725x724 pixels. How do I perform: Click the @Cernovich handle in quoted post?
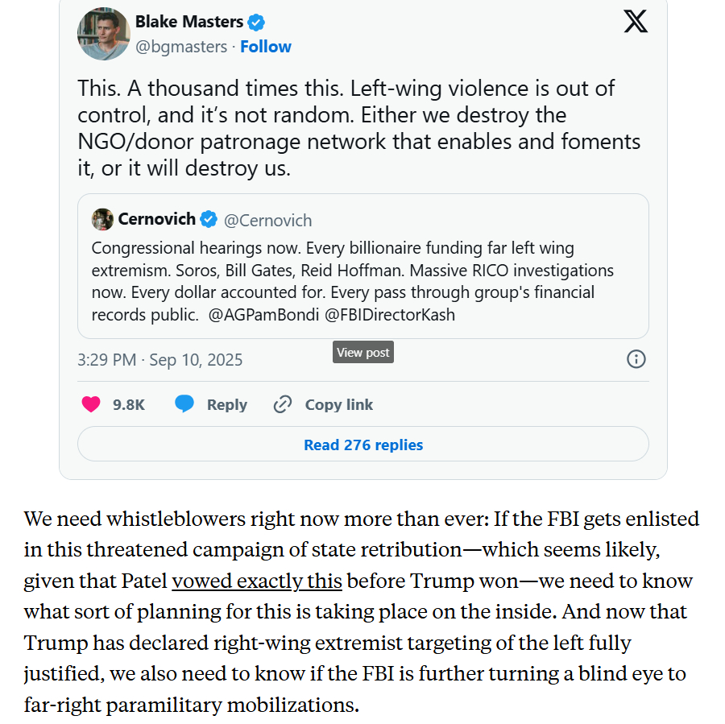[x=267, y=220]
